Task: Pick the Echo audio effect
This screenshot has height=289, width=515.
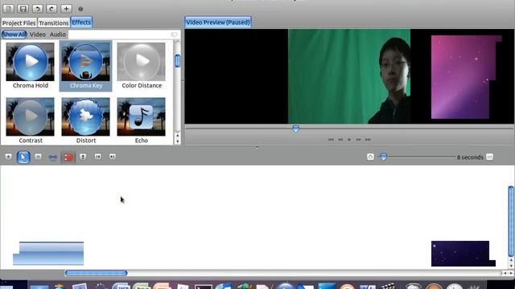Action: click(142, 120)
